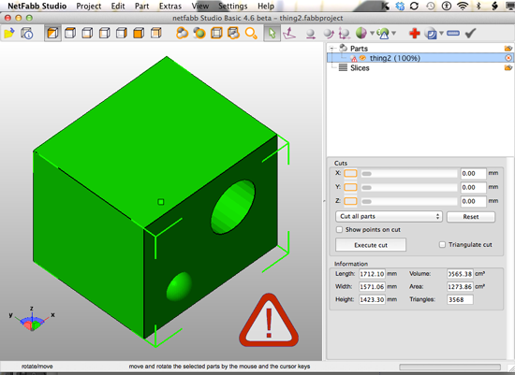
Task: Enable Triangulate cut checkbox
Action: tap(442, 245)
